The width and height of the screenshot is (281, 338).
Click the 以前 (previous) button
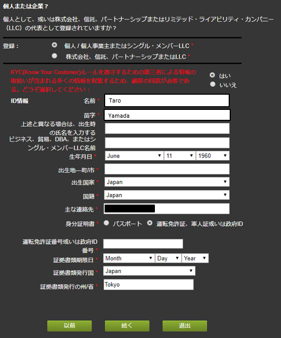point(70,326)
